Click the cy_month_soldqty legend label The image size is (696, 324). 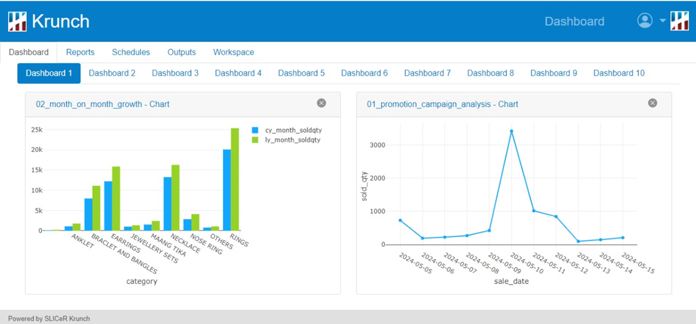(x=294, y=130)
